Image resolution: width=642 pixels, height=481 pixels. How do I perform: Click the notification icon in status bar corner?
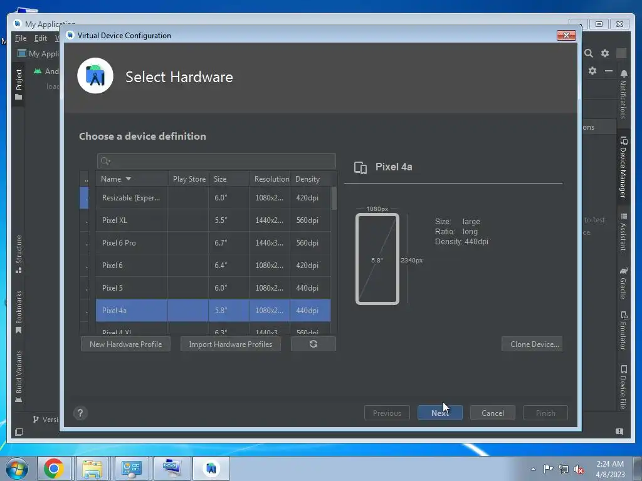[x=619, y=432]
